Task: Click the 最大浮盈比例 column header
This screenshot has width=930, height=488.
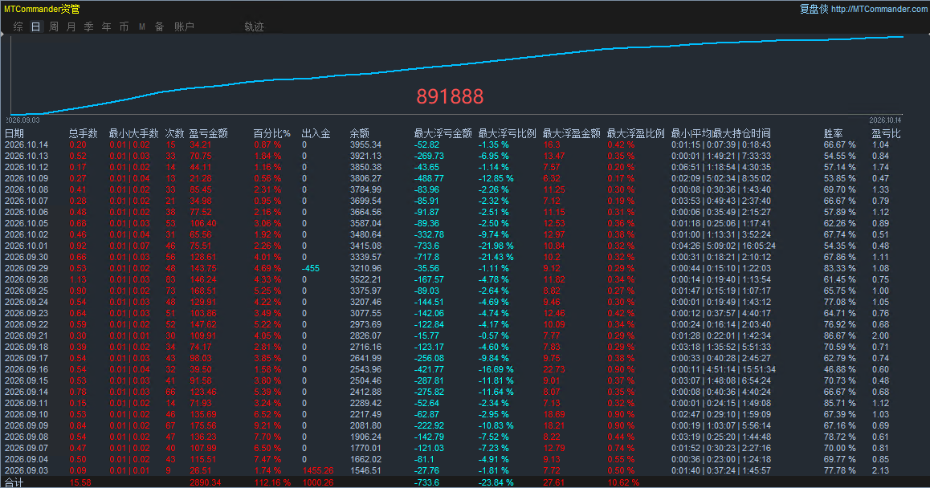Action: coord(636,133)
